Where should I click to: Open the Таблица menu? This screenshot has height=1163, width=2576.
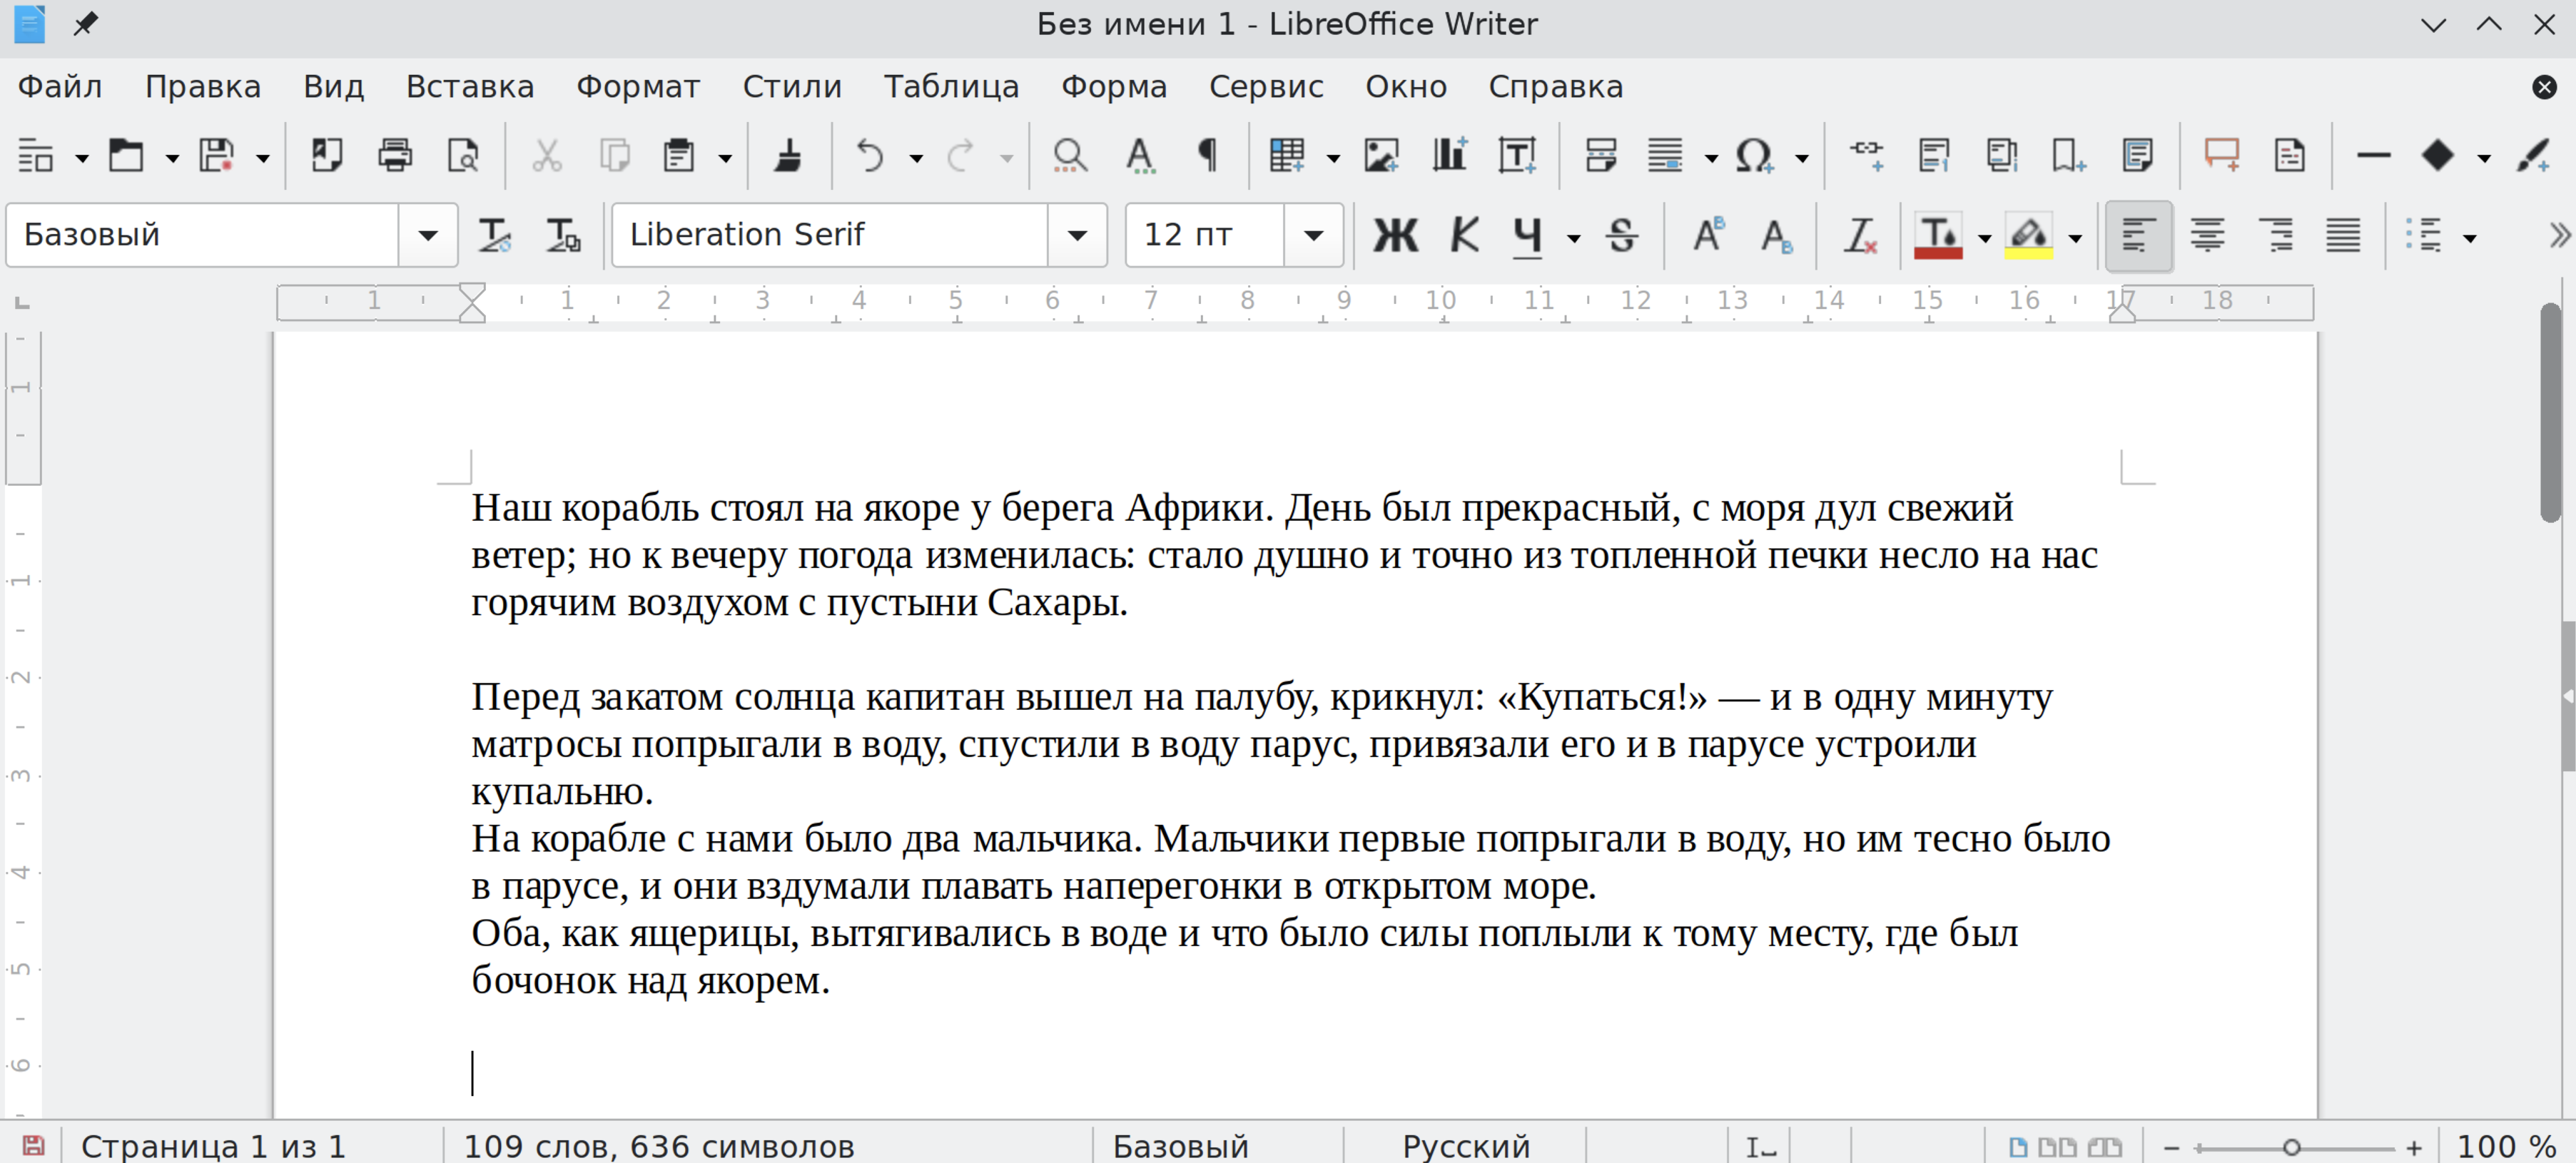pos(951,87)
